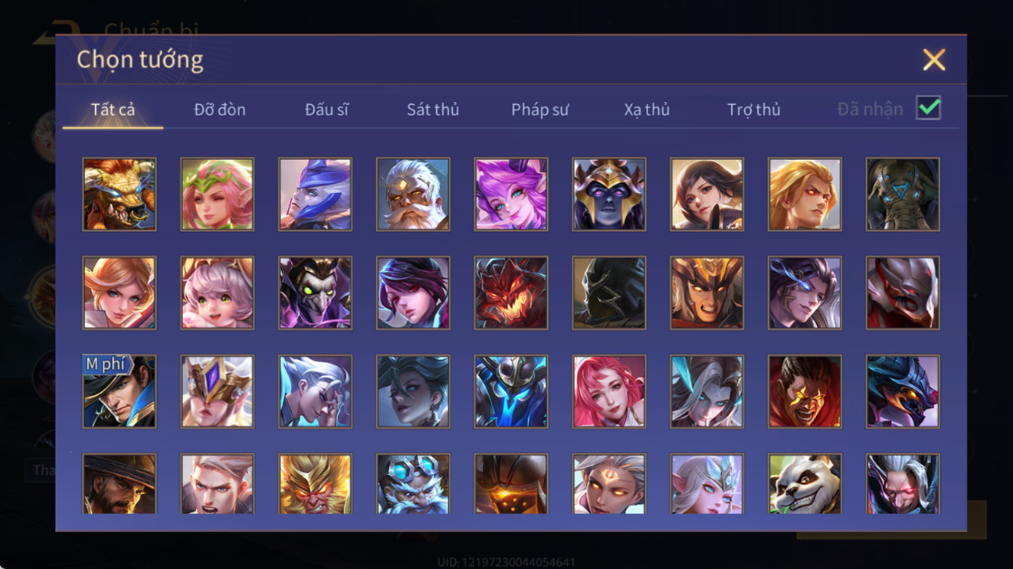This screenshot has width=1013, height=569.
Task: Select the blue armored robot hero
Action: coord(511,391)
